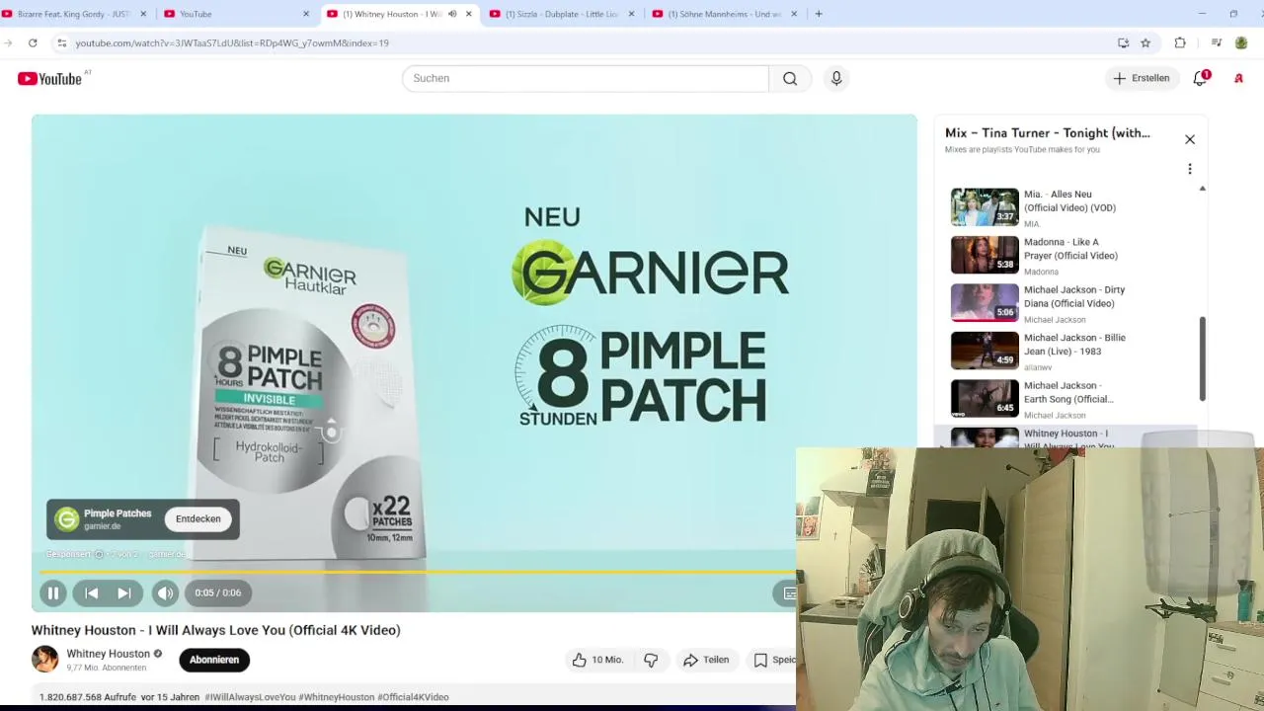Click the Erstellen create button
The height and width of the screenshot is (711, 1264).
click(1143, 78)
